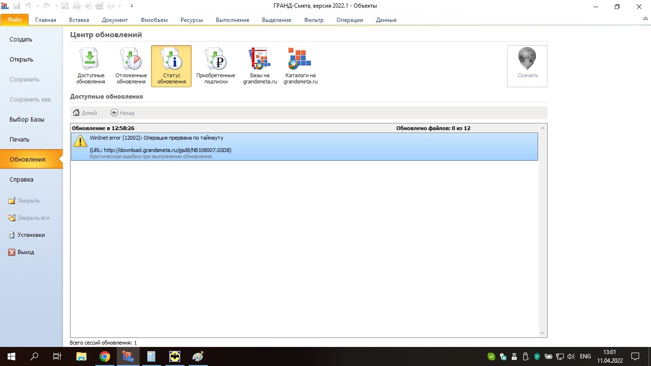Open the Доступные обновления icon button
Screen dimensions: 651x366
(91, 66)
